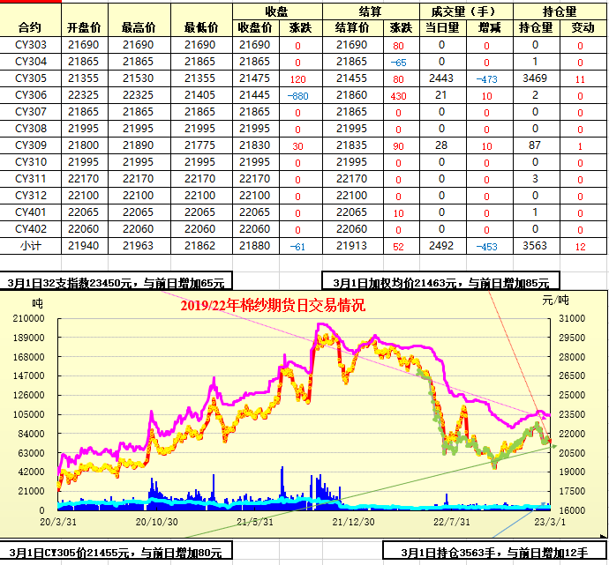Select the 3月1日CY305价21455元 text box
609x565 pixels.
pos(116,553)
